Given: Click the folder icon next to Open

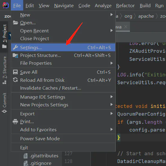Looking at the screenshot, I should (x=16, y=22).
